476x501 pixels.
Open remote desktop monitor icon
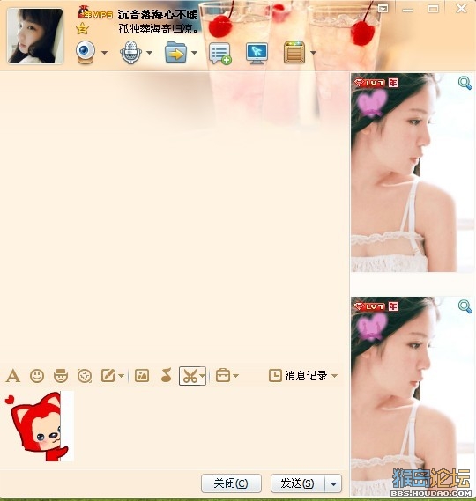pos(257,53)
